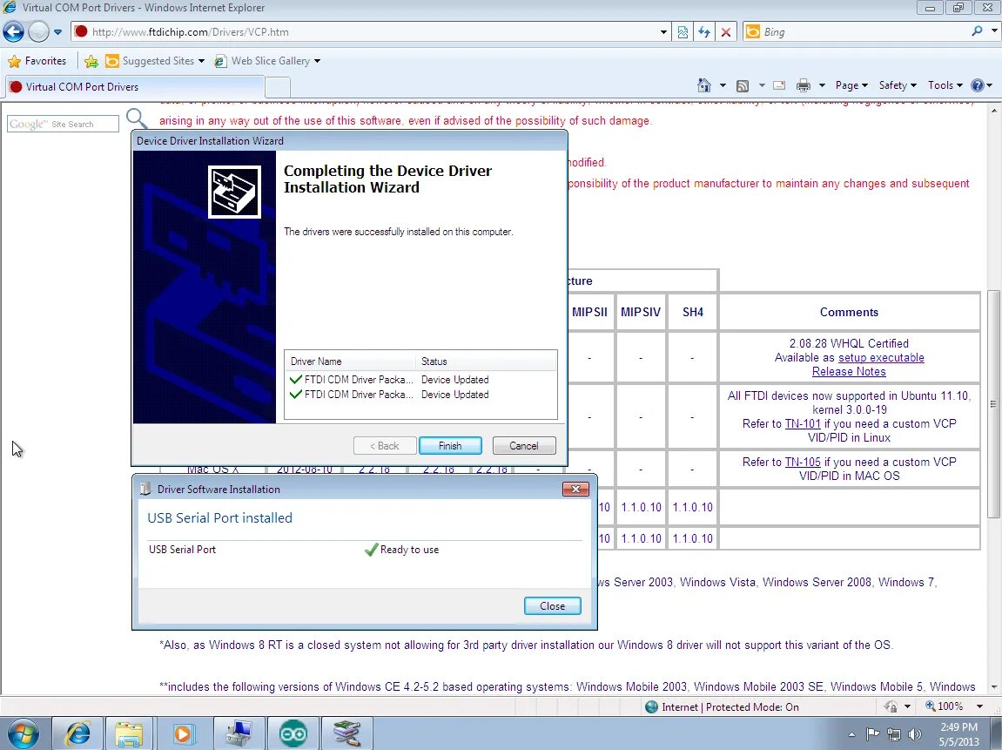Viewport: 1002px width, 750px height.
Task: Click the Action Center flag icon
Action: 872,734
